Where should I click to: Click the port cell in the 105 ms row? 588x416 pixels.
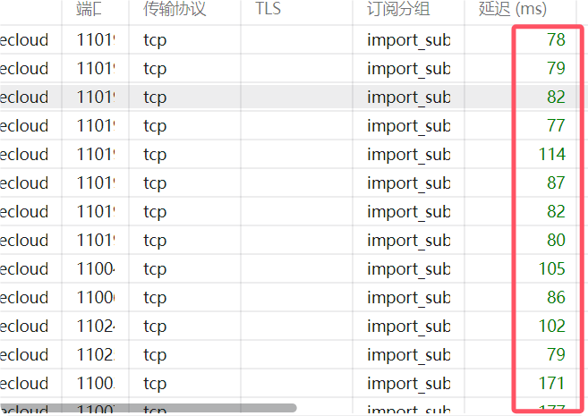(x=96, y=268)
